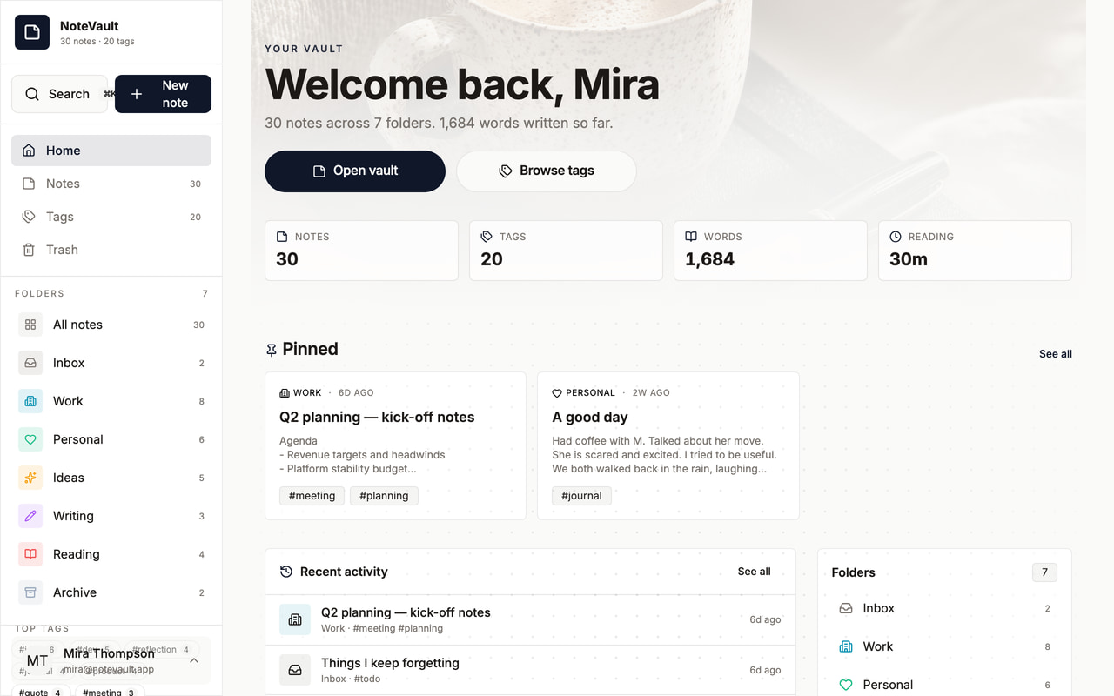The height and width of the screenshot is (696, 1114).
Task: Click the #journal tag on A good day card
Action: (x=582, y=496)
